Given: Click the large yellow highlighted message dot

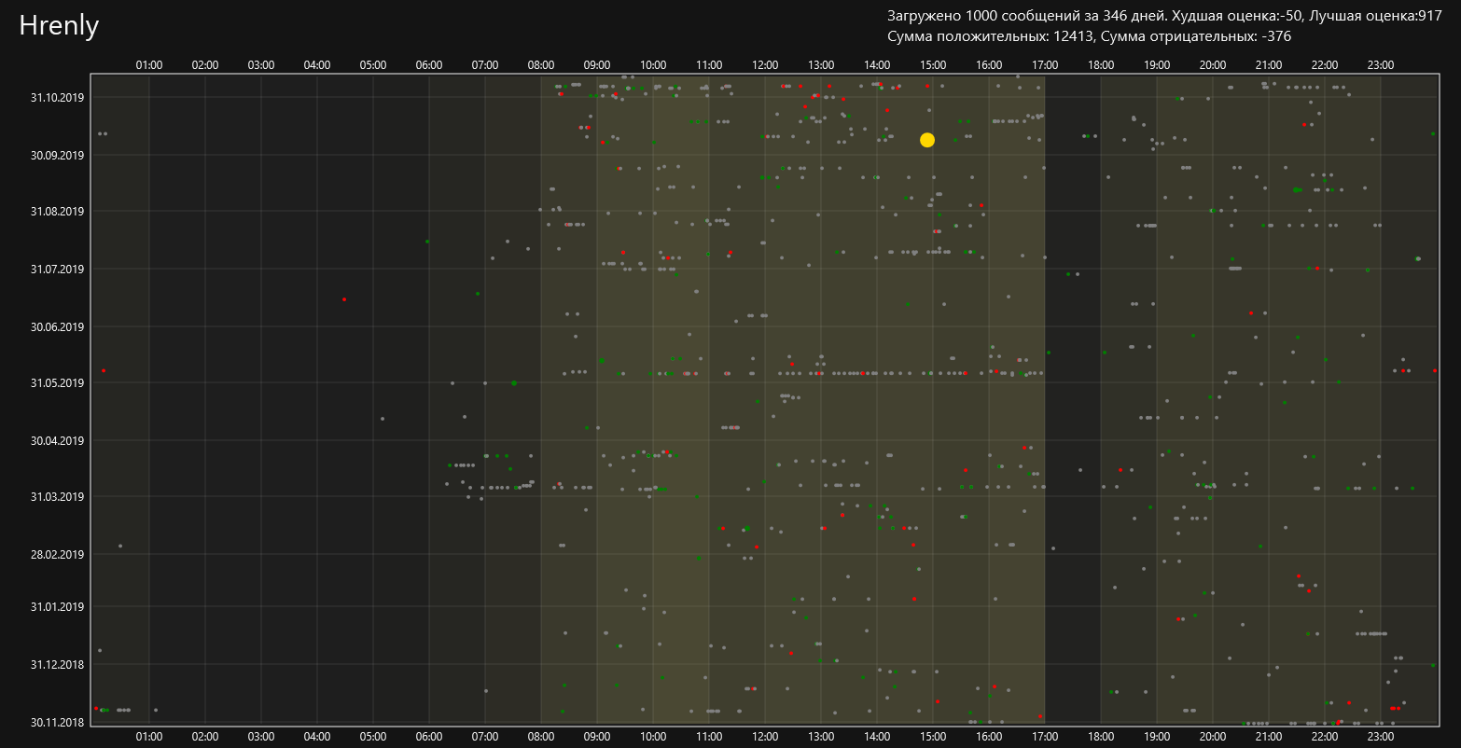Looking at the screenshot, I should (926, 140).
